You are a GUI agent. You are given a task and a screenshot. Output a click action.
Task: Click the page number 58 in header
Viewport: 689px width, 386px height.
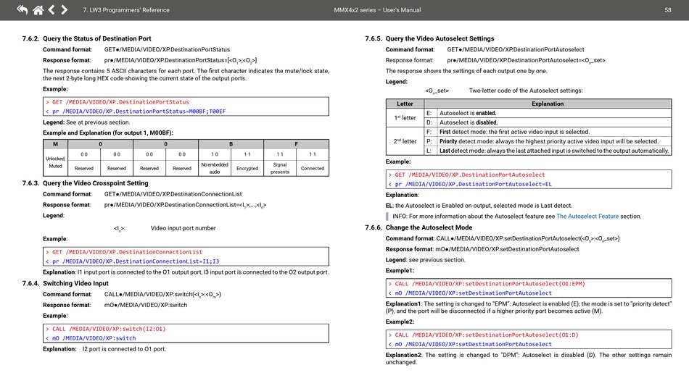667,10
